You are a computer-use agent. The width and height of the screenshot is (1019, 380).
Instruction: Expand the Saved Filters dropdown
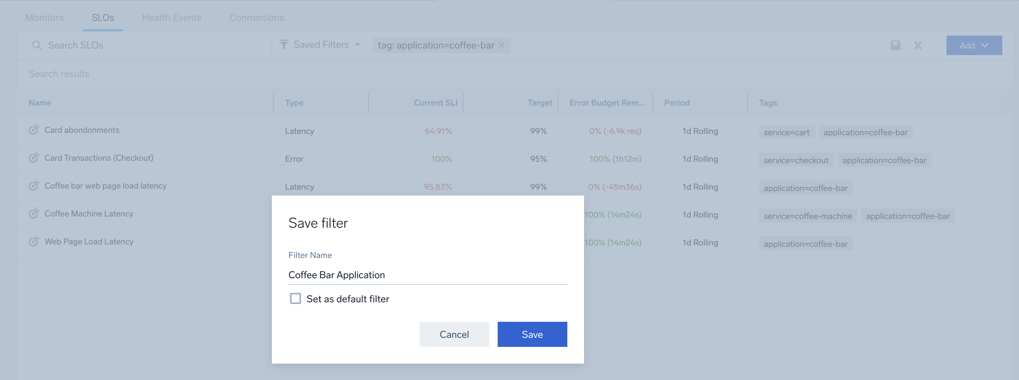(358, 45)
